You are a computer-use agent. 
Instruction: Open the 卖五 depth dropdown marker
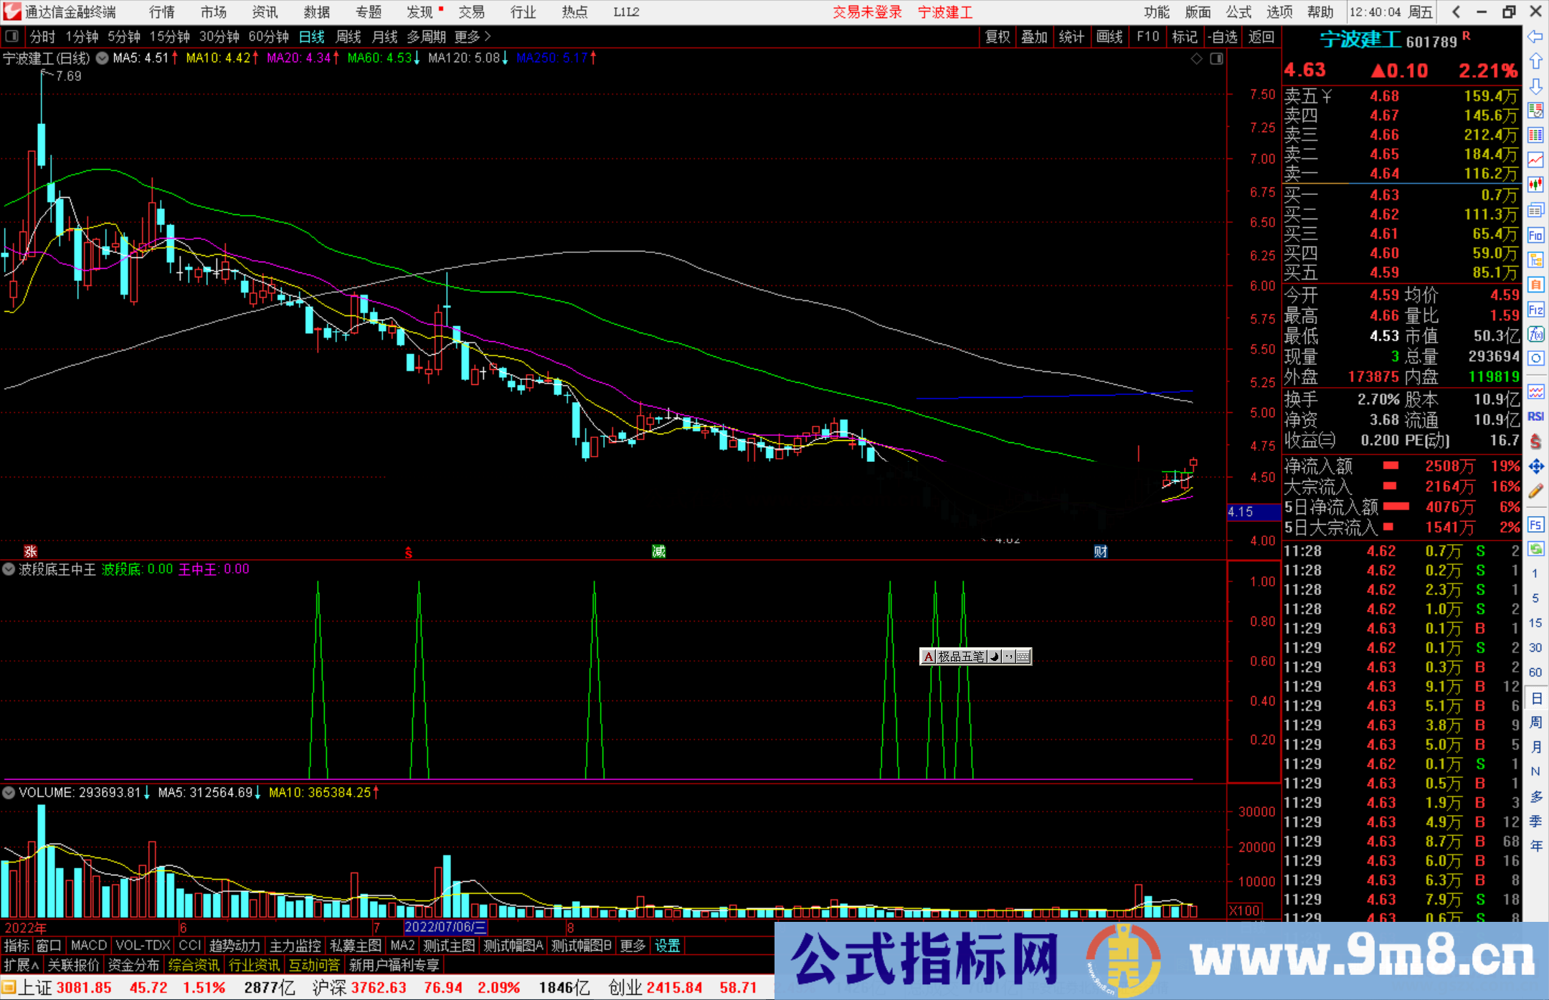(1327, 96)
